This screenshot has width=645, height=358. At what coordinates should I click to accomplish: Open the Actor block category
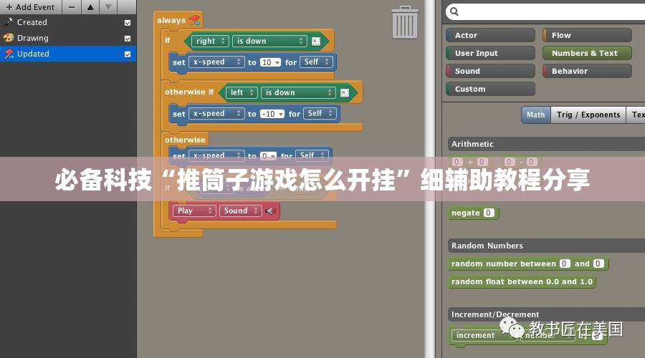pos(490,35)
